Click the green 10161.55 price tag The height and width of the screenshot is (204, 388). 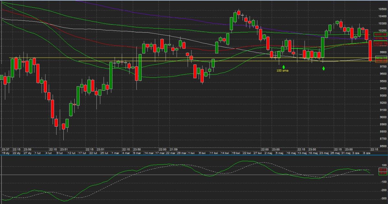380,34
